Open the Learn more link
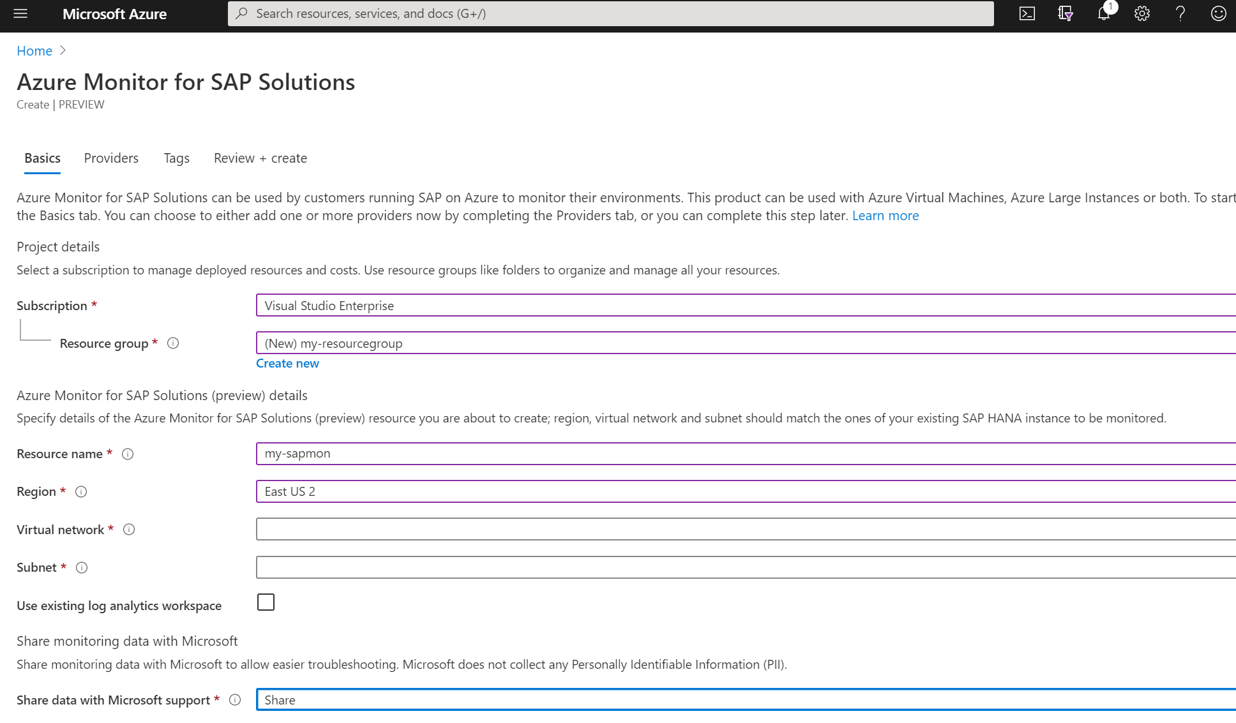1236x723 pixels. click(886, 216)
